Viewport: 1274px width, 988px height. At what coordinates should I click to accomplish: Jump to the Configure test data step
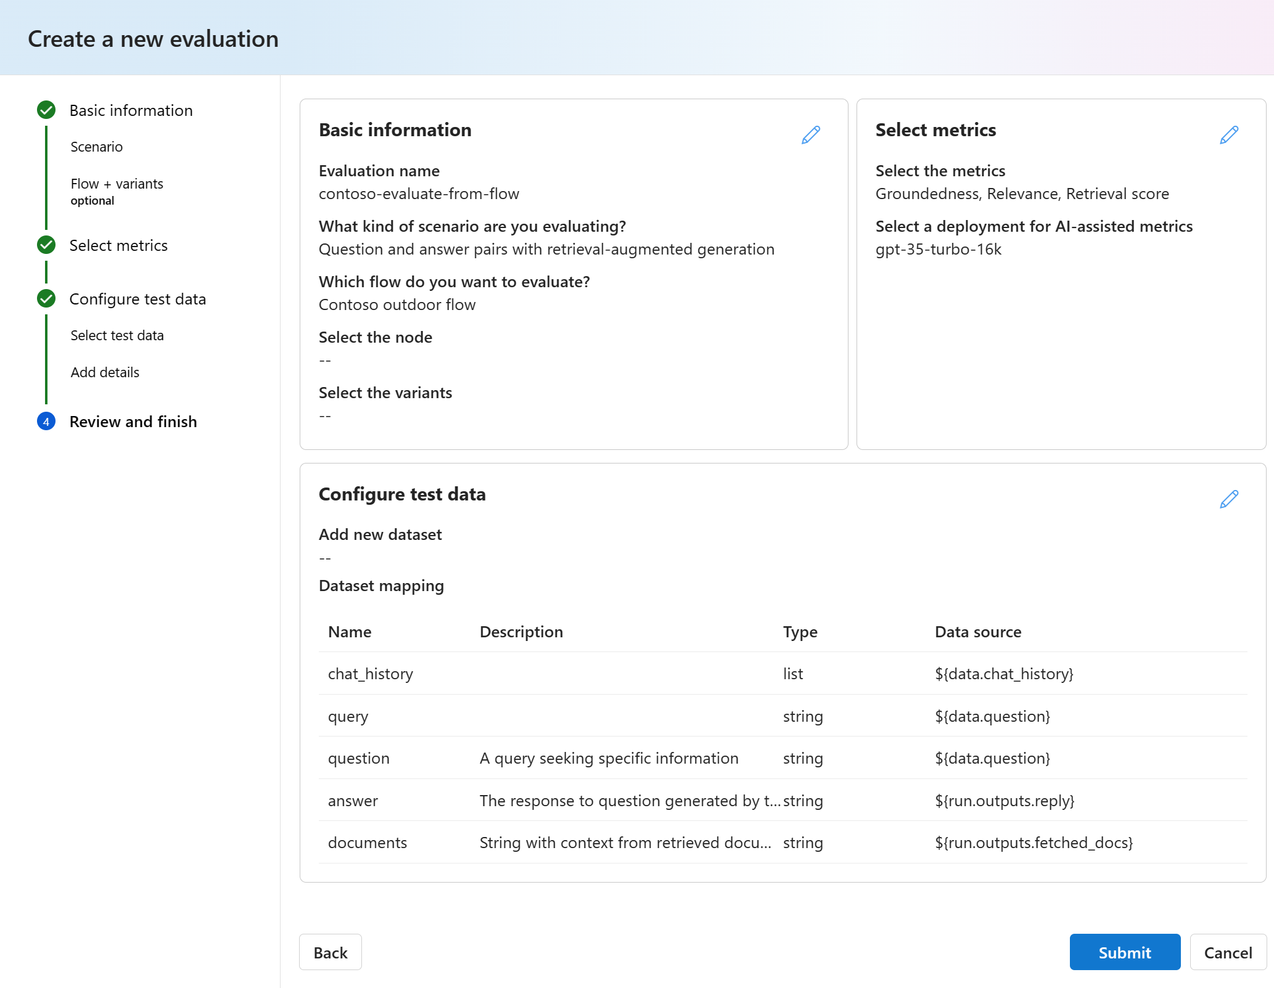(x=138, y=299)
